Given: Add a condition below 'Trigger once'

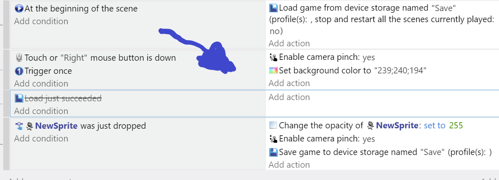Looking at the screenshot, I should coord(41,84).
